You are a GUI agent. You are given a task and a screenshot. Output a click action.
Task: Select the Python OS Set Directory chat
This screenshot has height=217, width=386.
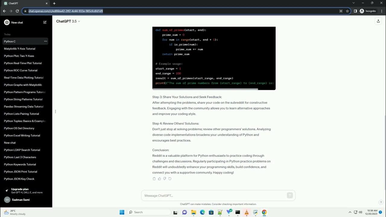(25, 128)
